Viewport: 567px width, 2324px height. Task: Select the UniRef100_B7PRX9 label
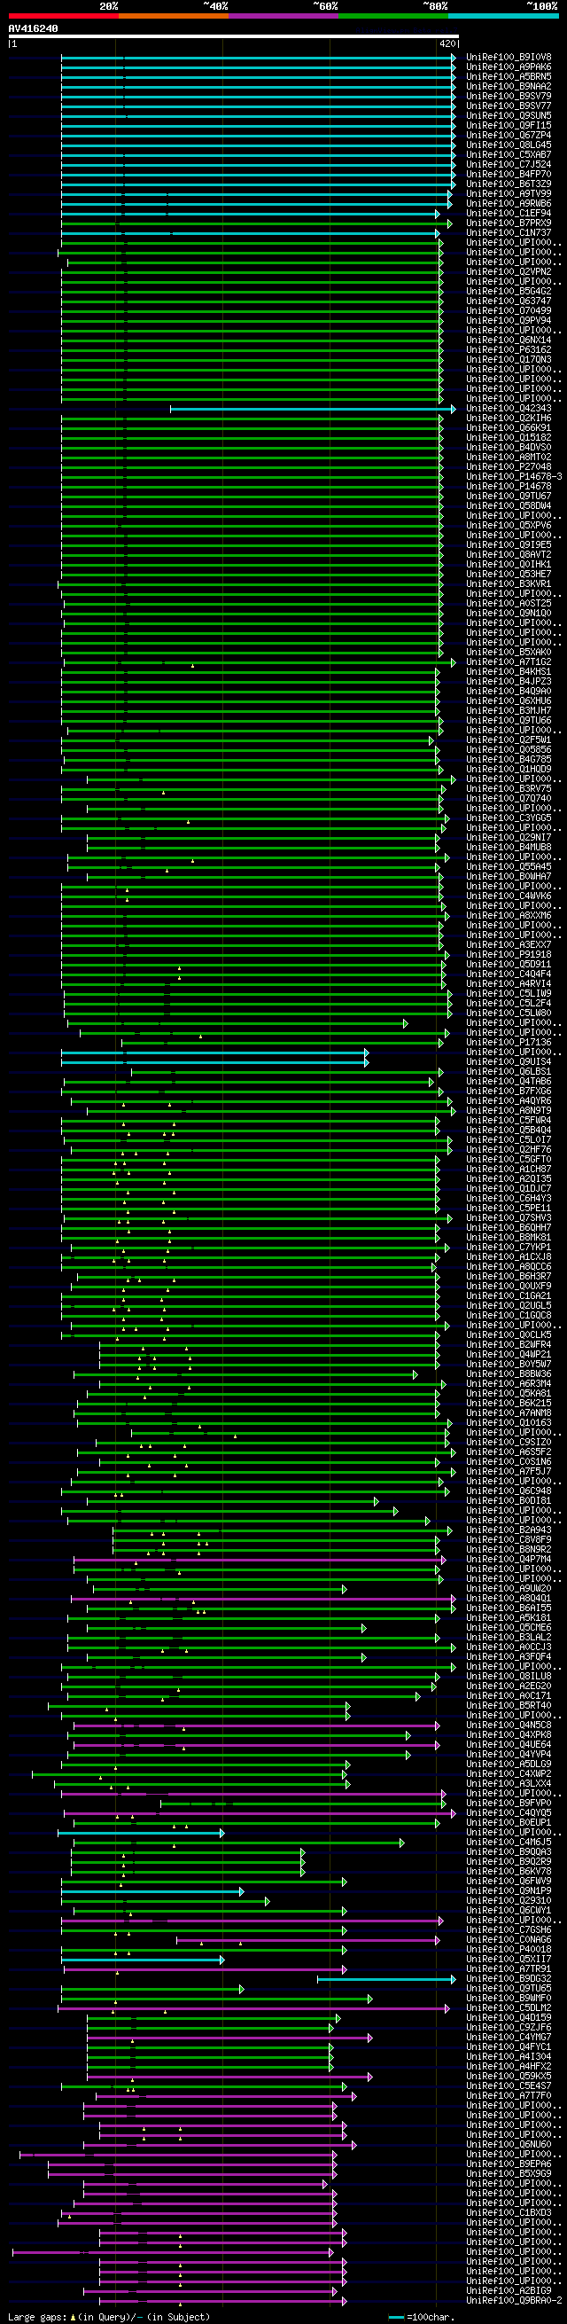tap(509, 223)
